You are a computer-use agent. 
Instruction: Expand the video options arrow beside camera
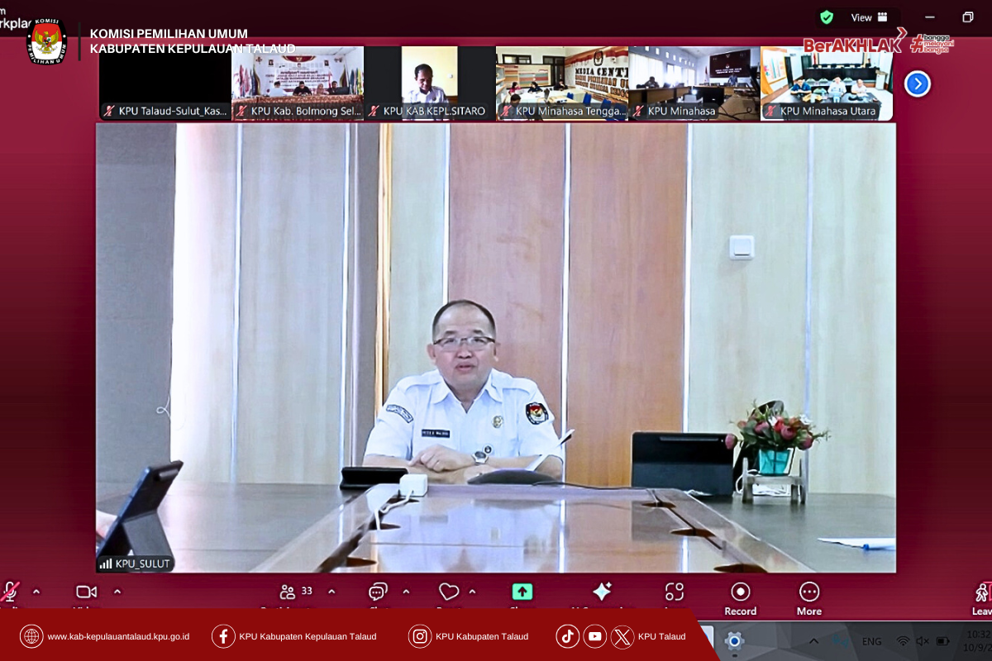click(x=117, y=592)
